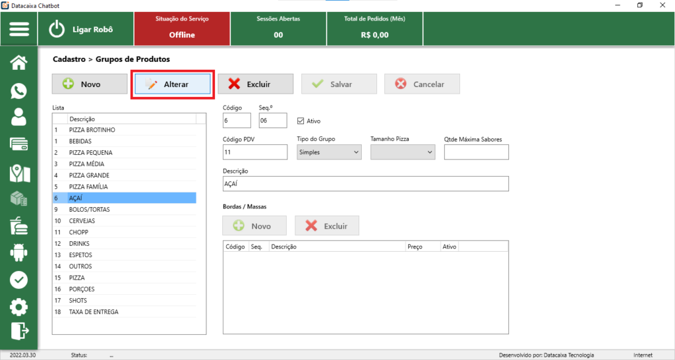Select the user profile sidebar icon
Image resolution: width=675 pixels, height=360 pixels.
[x=19, y=117]
